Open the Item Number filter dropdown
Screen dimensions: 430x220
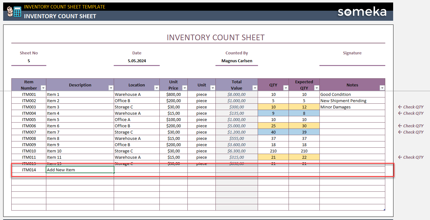(x=43, y=88)
